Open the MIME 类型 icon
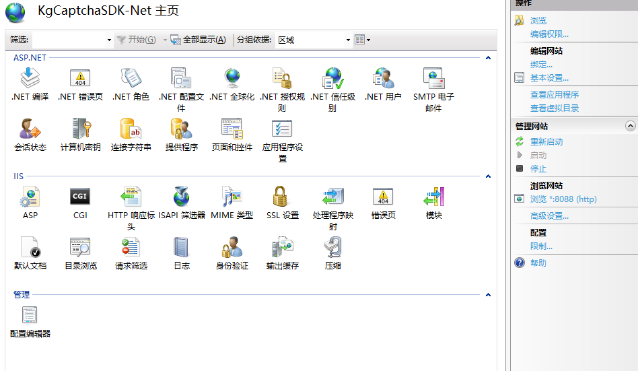Viewport: 638px width, 371px height. click(232, 197)
